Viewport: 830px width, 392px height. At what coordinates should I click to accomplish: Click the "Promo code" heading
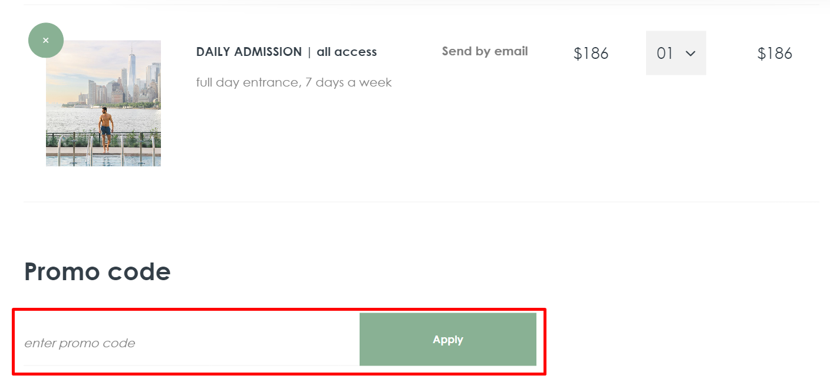coord(97,271)
